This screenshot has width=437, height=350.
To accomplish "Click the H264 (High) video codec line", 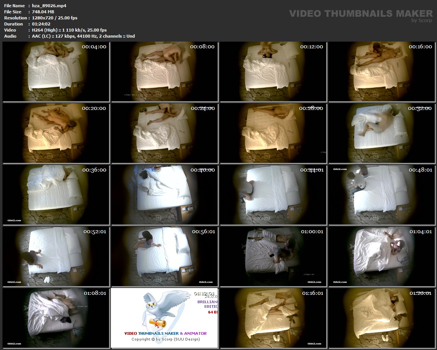I will (x=69, y=30).
